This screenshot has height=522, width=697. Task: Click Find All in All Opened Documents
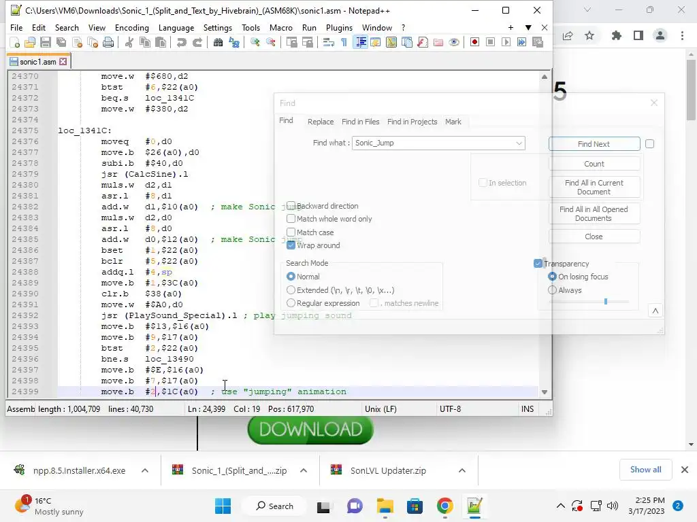coord(594,213)
